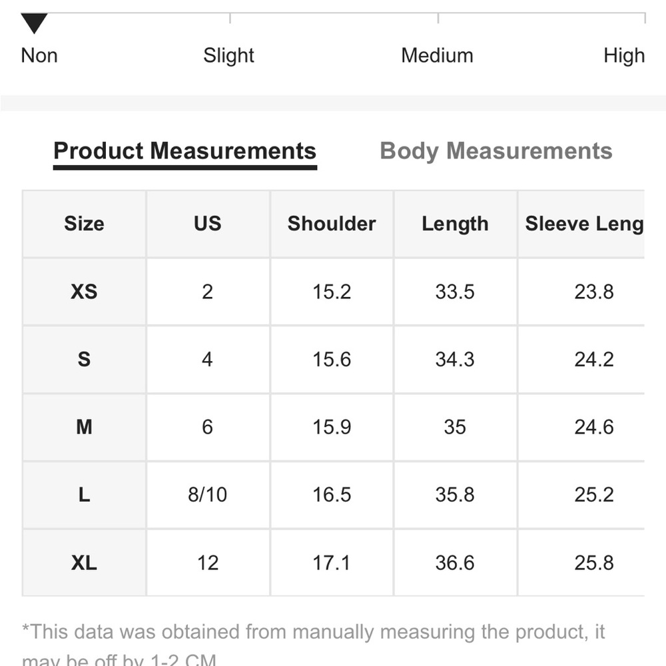Click the 36.6 length cell for XL
The image size is (666, 666).
pyautogui.click(x=455, y=563)
